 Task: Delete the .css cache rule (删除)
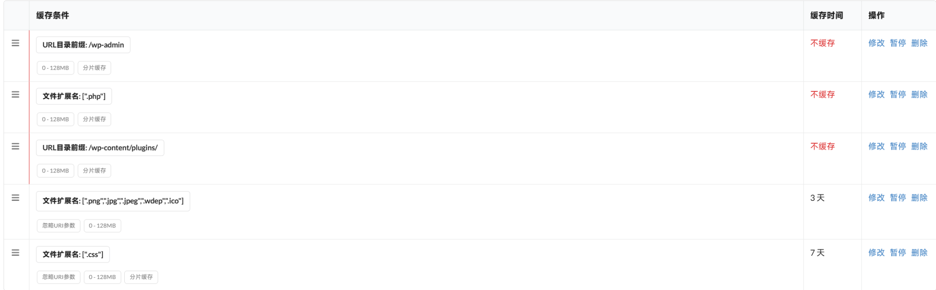coord(919,252)
